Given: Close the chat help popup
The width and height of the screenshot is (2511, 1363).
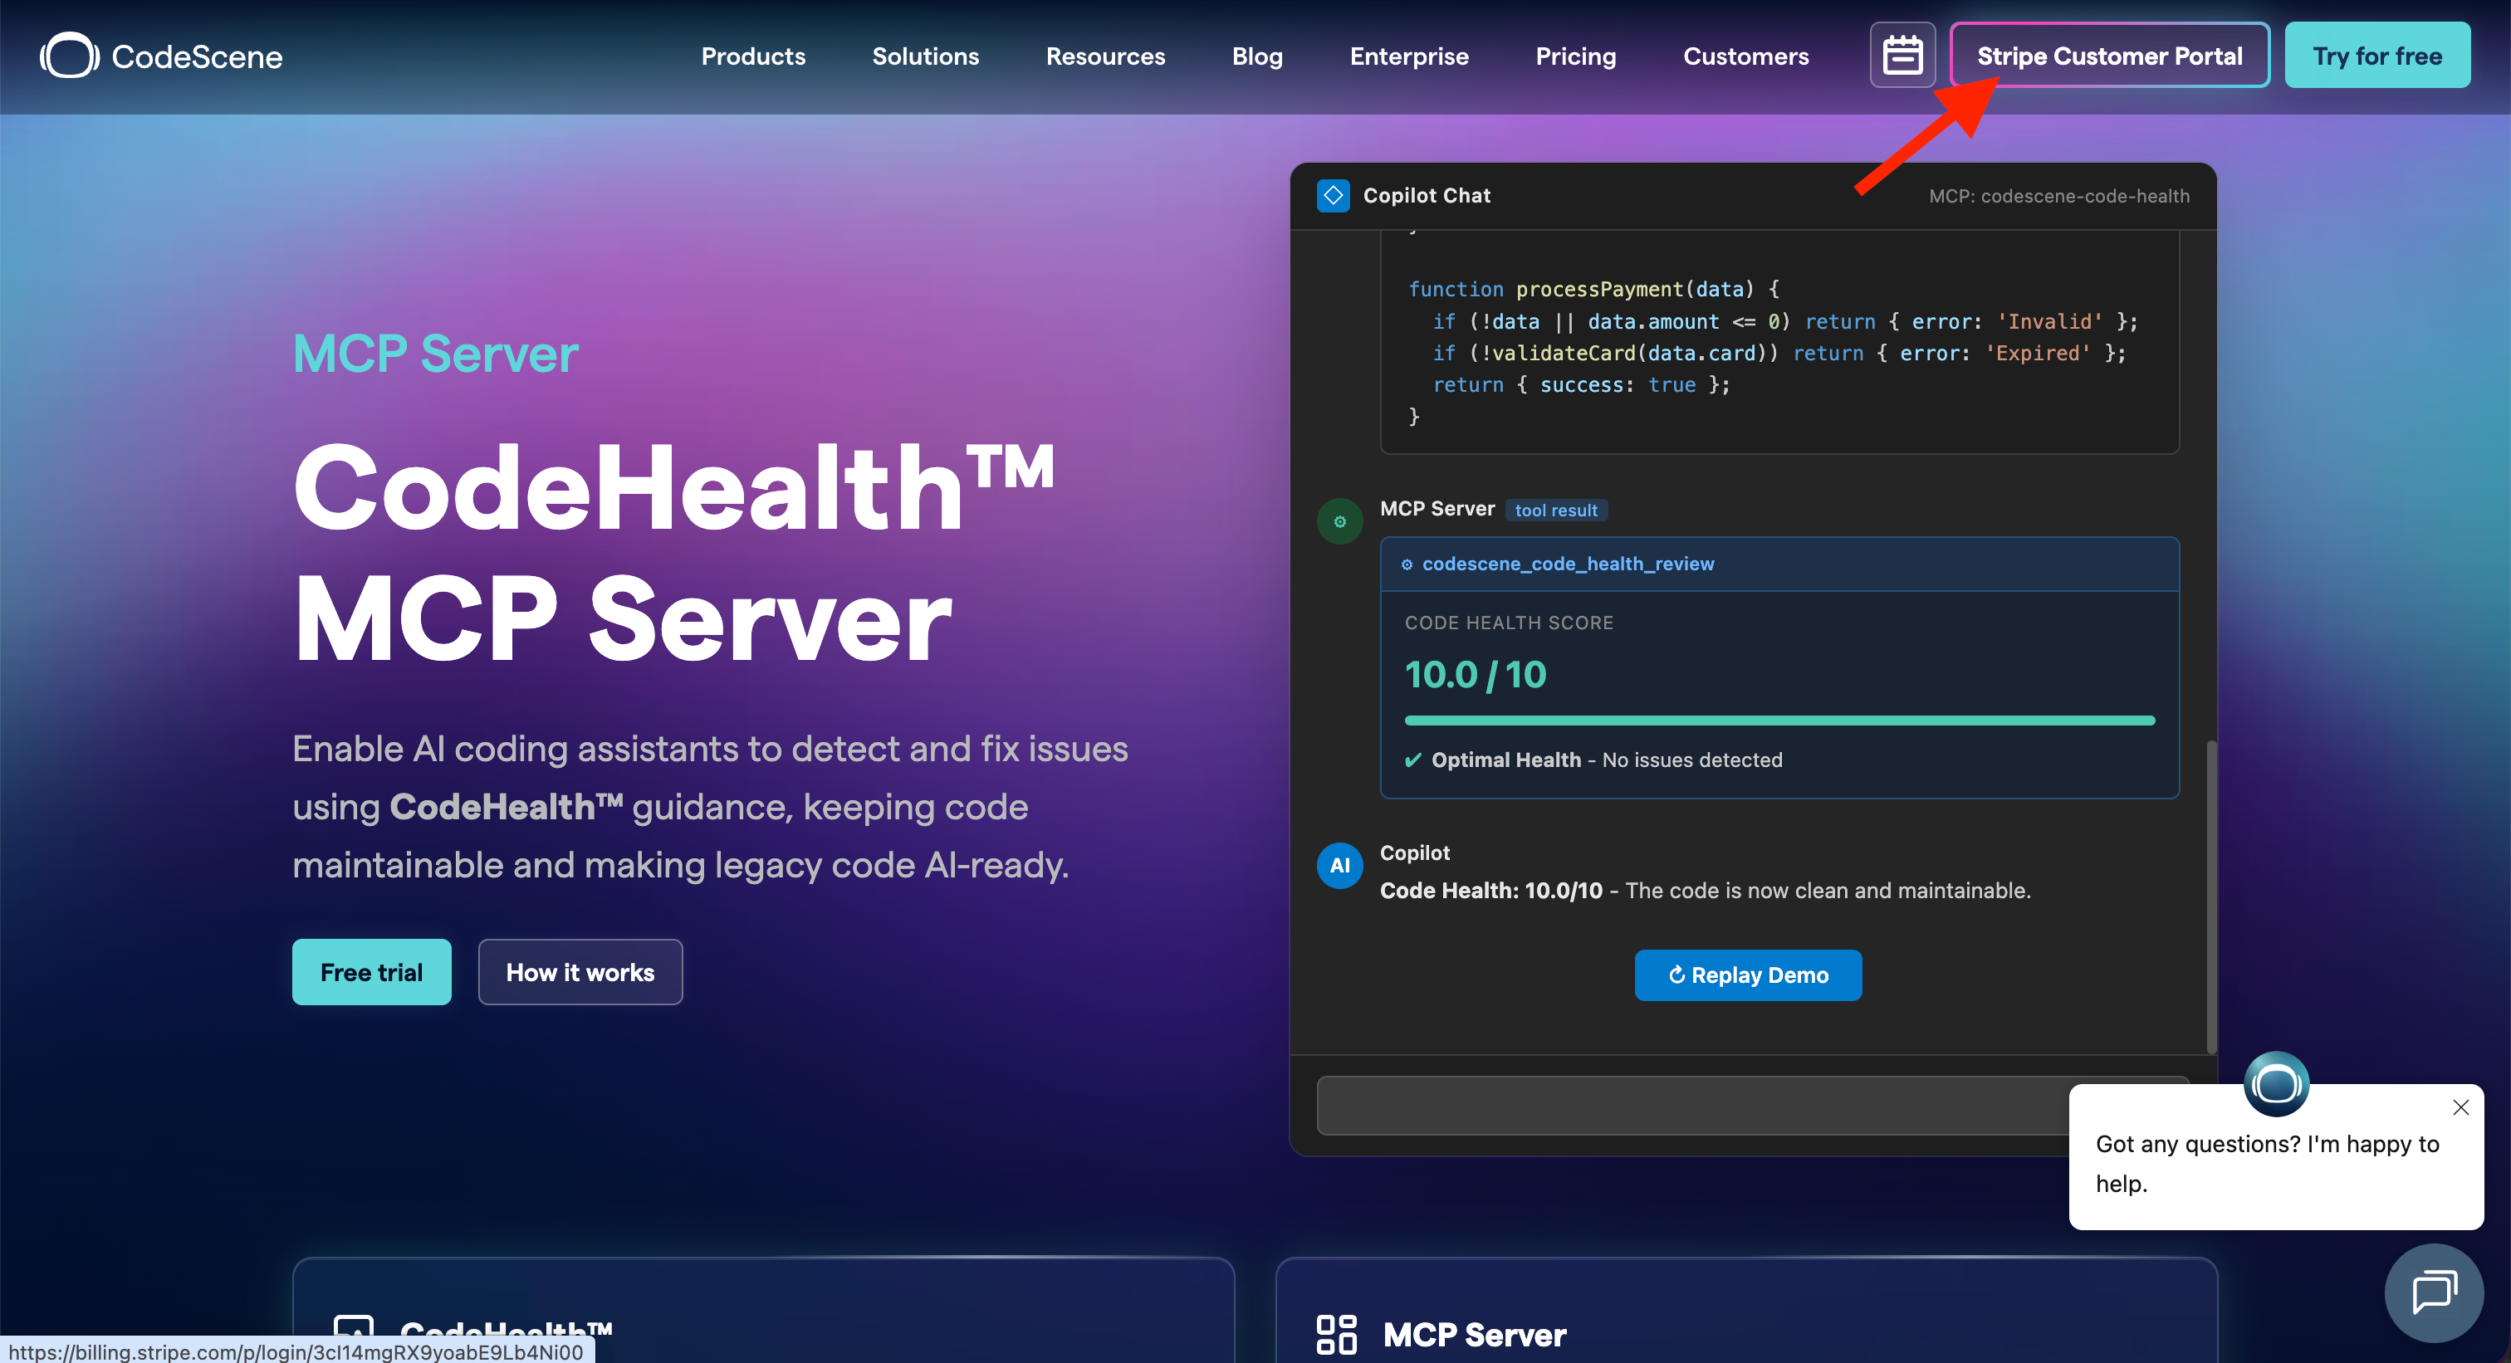Looking at the screenshot, I should pyautogui.click(x=2460, y=1107).
